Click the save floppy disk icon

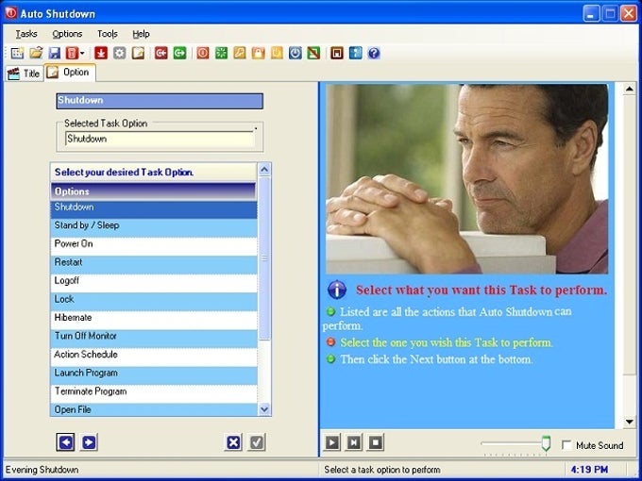tap(55, 53)
